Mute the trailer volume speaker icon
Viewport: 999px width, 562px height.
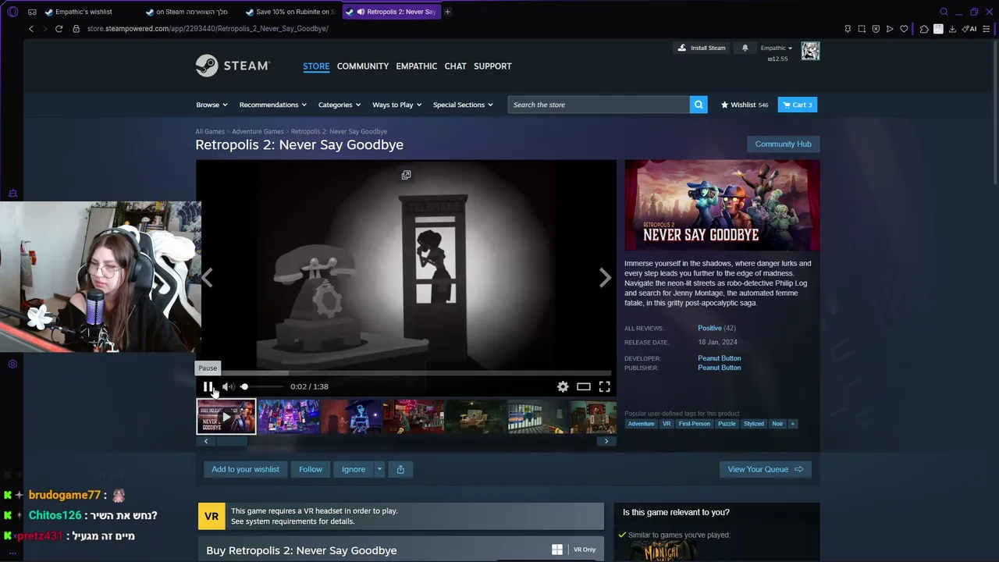pos(227,386)
